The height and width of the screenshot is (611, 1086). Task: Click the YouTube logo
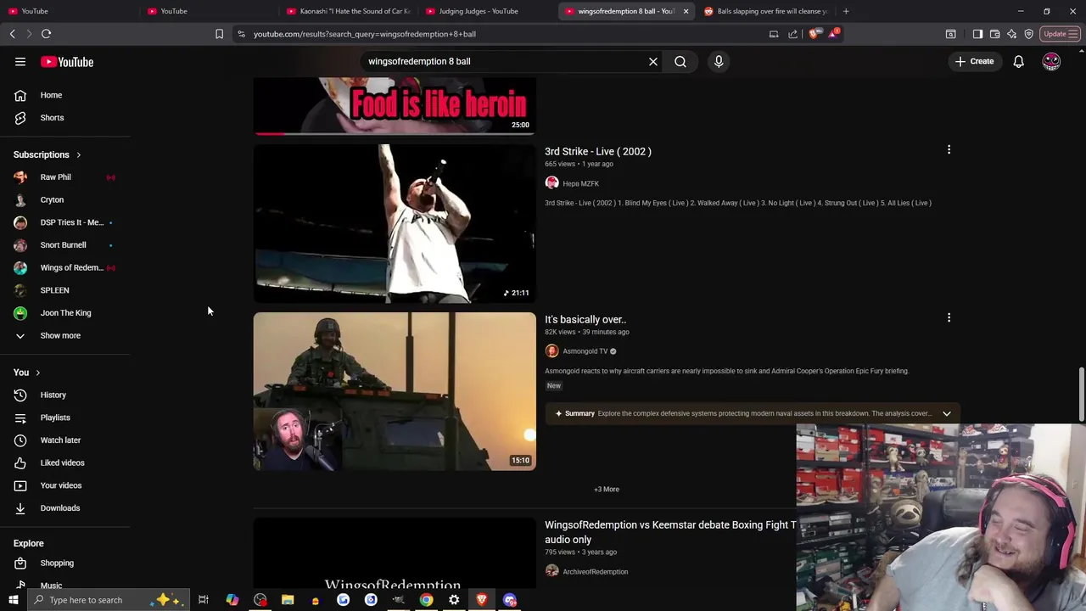pyautogui.click(x=67, y=62)
